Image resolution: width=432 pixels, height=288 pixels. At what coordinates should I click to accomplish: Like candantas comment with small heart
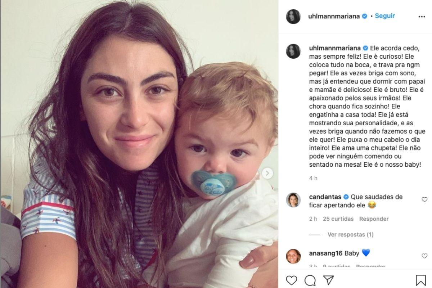424,199
